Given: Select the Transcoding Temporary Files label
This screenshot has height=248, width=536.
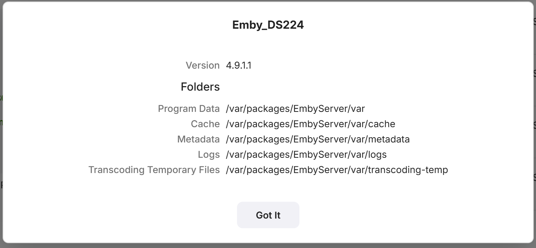Looking at the screenshot, I should click(154, 170).
